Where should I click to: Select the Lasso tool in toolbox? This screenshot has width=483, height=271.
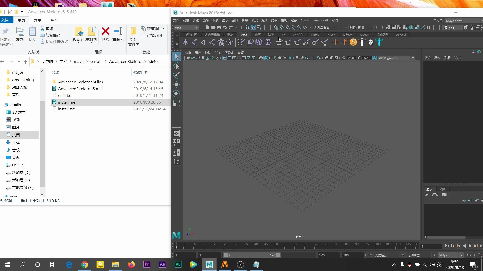coord(176,66)
